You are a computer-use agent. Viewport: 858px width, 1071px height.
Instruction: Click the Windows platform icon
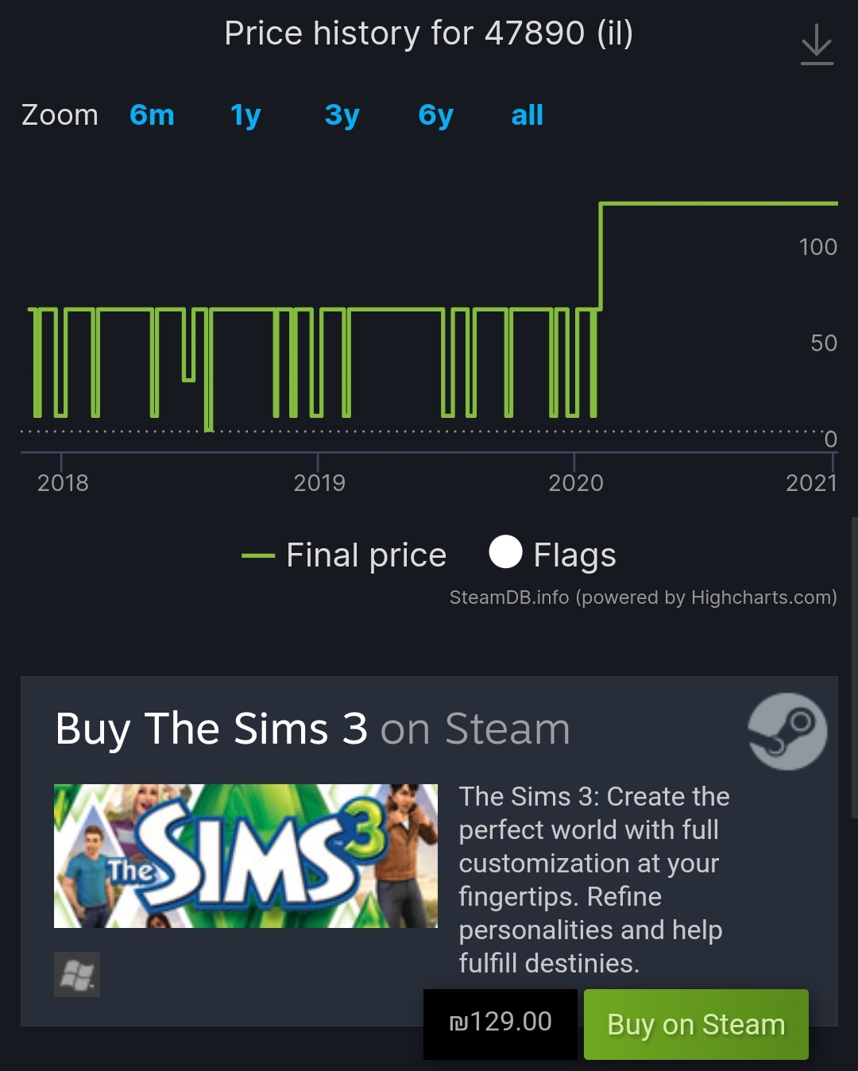pyautogui.click(x=77, y=974)
